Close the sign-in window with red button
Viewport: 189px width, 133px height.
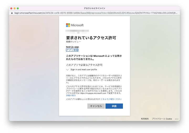pyautogui.click(x=11, y=8)
